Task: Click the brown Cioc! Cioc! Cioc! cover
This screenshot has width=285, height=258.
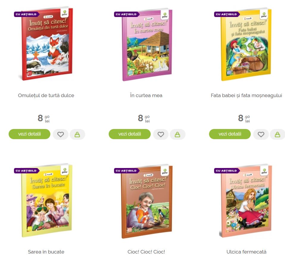Action: [x=147, y=201]
